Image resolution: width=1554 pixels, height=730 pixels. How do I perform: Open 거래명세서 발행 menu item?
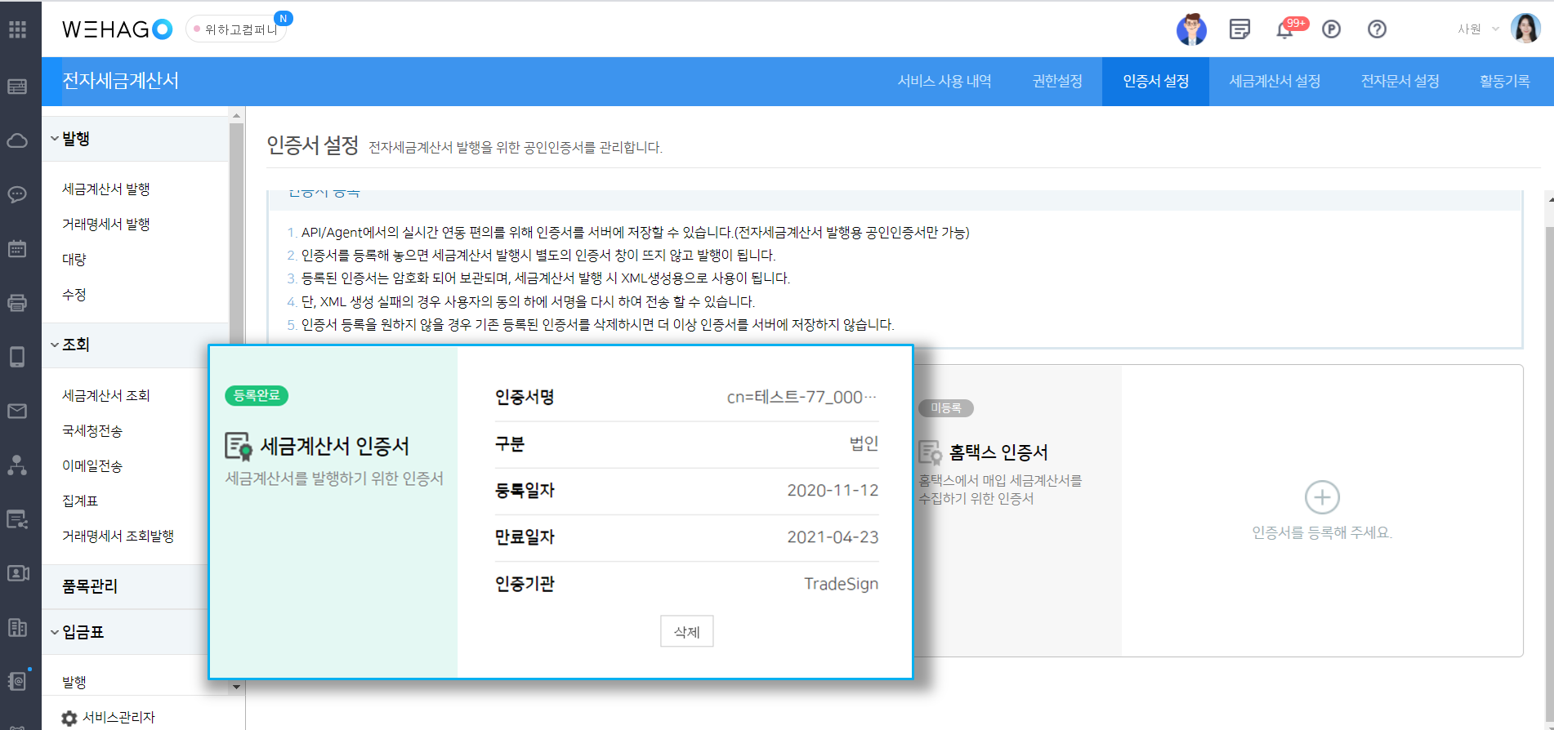(x=105, y=225)
